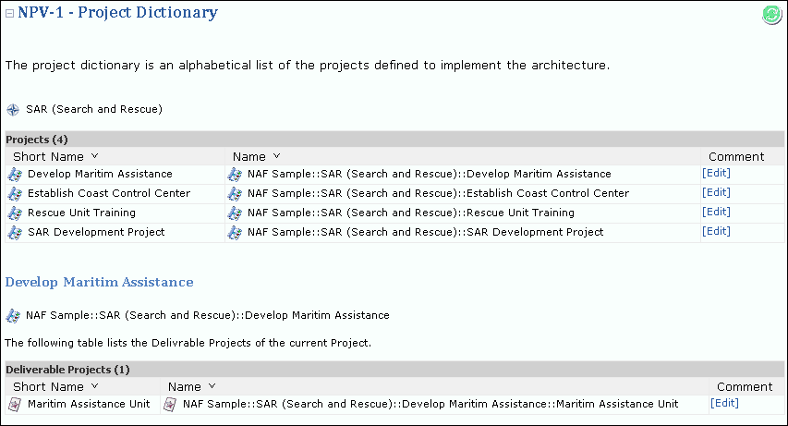Viewport: 788px width, 426px height.
Task: Edit comment for SAR Development Project
Action: [716, 231]
